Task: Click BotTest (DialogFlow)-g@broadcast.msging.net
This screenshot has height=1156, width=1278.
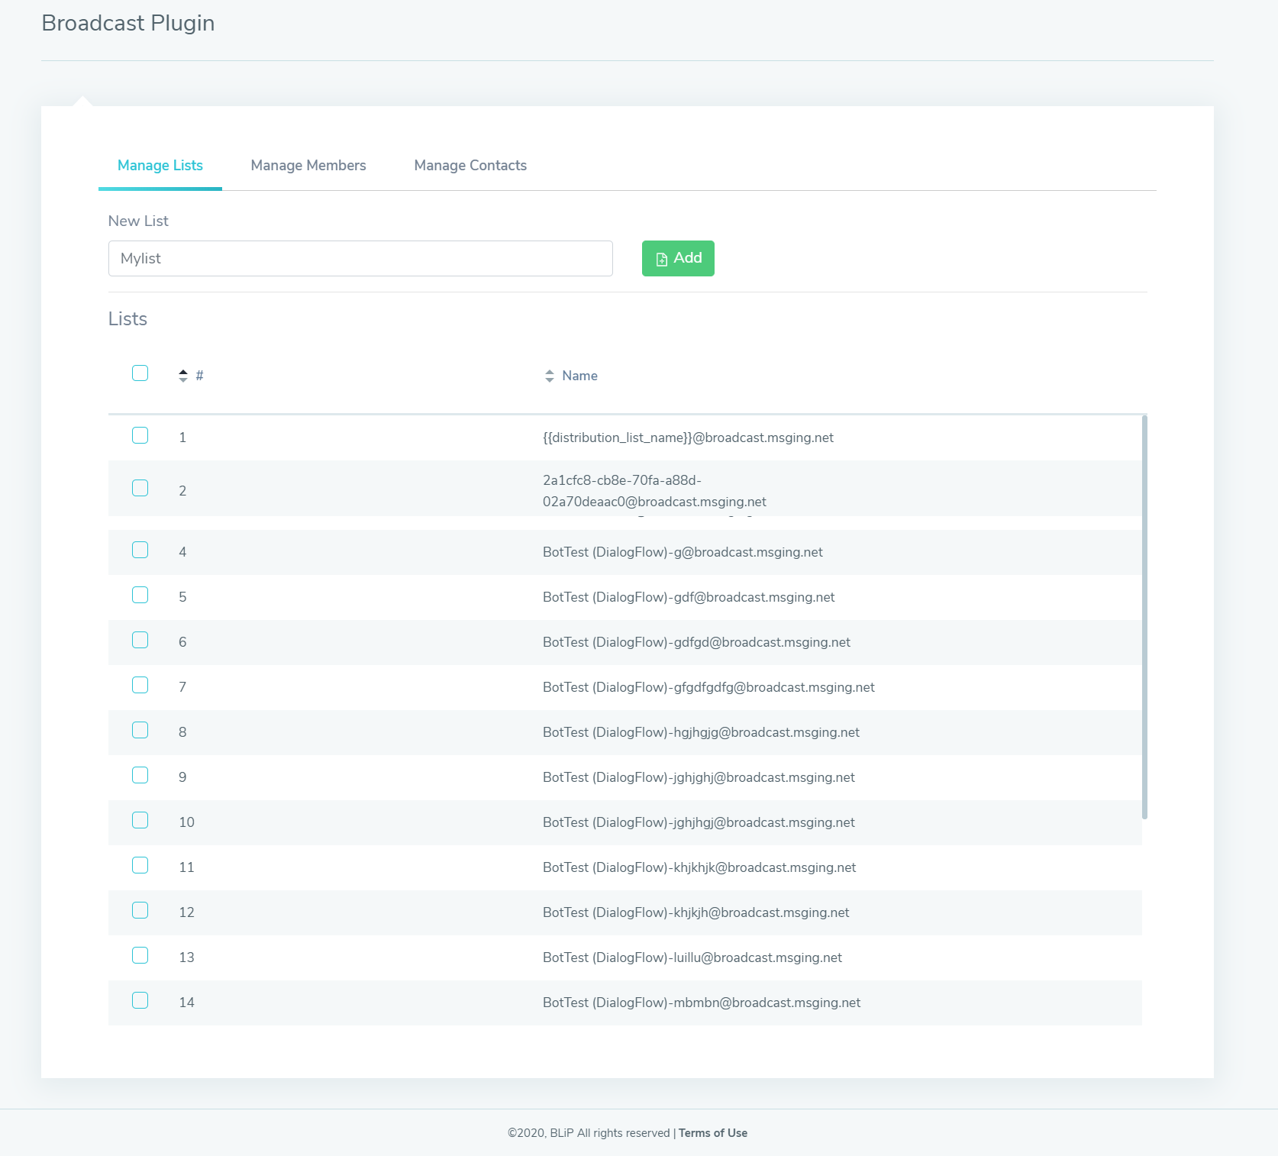Action: tap(683, 552)
